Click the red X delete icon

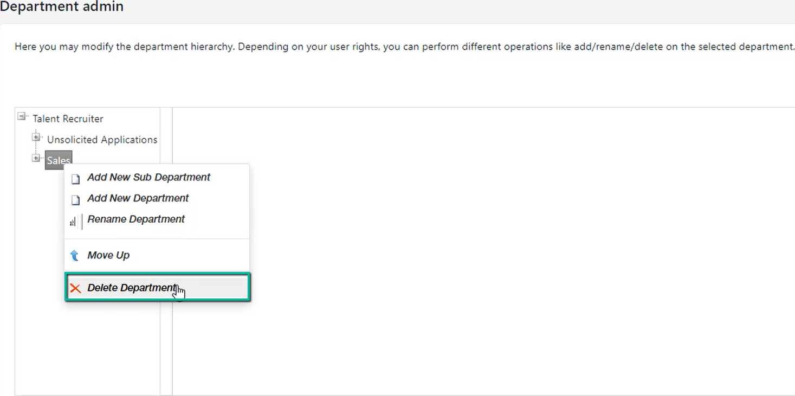(x=75, y=288)
